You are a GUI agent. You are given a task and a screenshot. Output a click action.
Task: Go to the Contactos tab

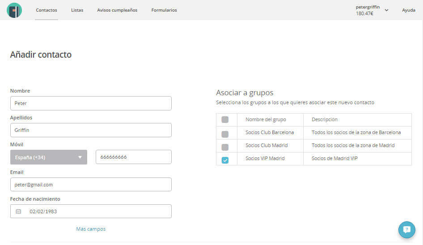[x=47, y=10]
